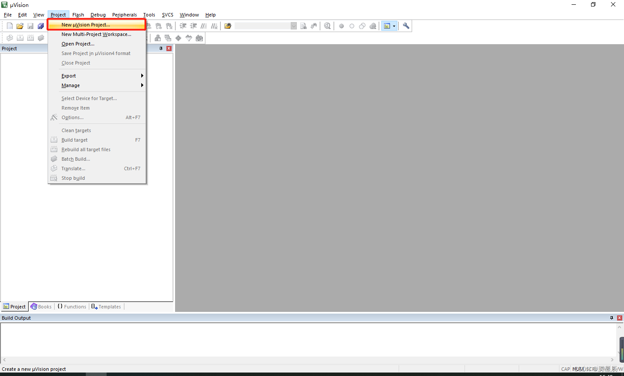Open the Debug menu

point(98,15)
